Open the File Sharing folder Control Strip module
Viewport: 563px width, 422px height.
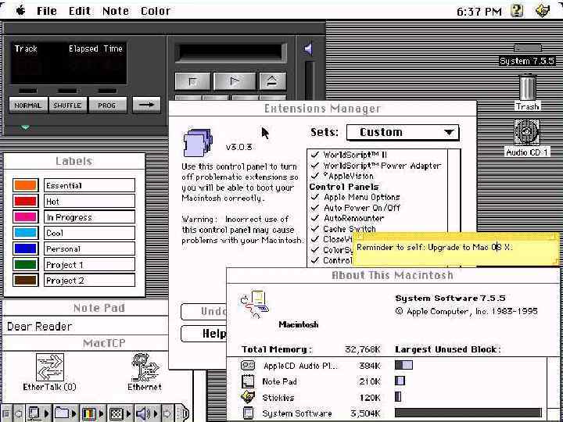tap(65, 413)
